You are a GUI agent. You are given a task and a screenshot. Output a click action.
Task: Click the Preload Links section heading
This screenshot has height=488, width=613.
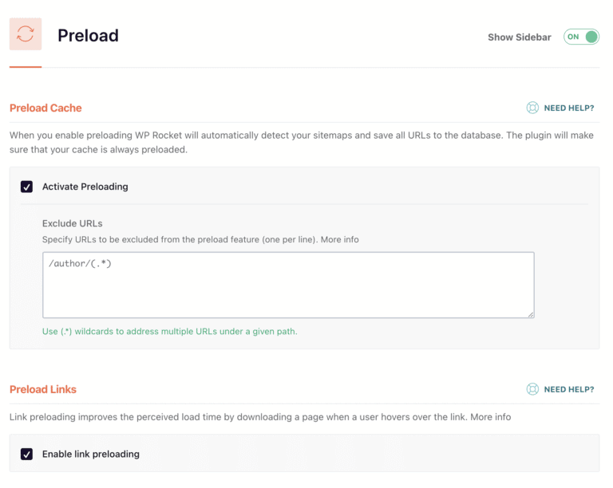click(x=43, y=390)
